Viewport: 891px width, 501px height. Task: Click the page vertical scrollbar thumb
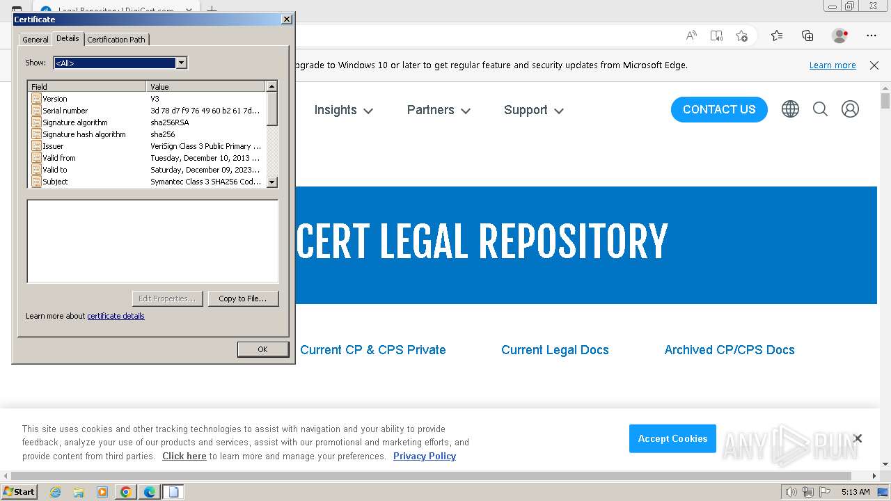885,102
